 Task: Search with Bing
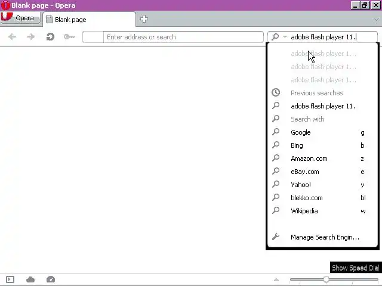(323, 145)
